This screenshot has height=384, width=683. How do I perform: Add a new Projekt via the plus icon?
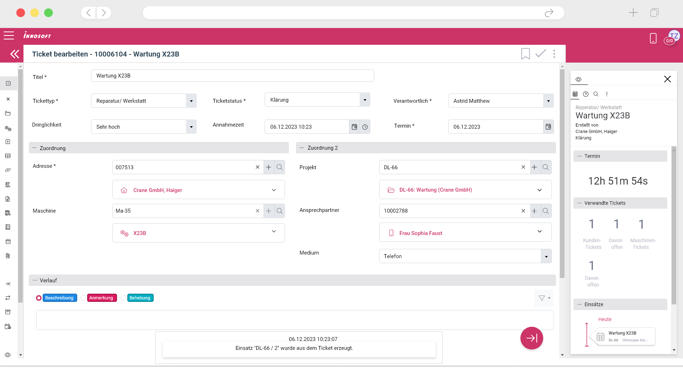click(x=535, y=167)
